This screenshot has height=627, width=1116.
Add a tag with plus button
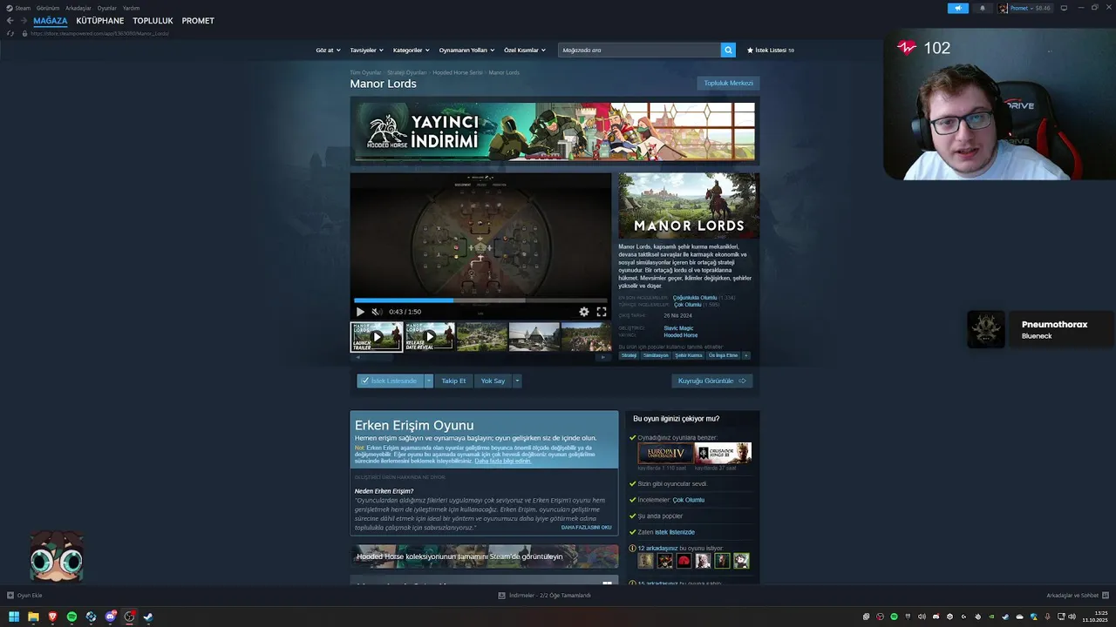click(745, 355)
